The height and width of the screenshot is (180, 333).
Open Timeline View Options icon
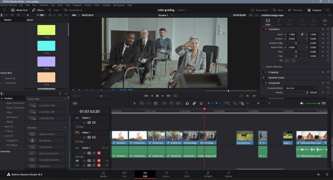pyautogui.click(x=75, y=103)
